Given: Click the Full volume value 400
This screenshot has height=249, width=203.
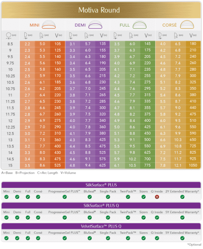Looking at the screenshot, I should coord(148,120).
